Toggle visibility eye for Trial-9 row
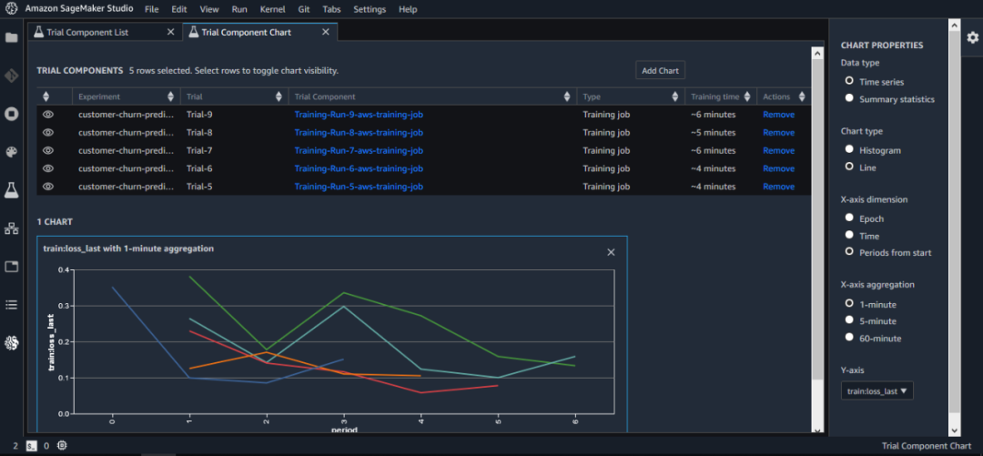The width and height of the screenshot is (983, 456). pyautogui.click(x=48, y=115)
